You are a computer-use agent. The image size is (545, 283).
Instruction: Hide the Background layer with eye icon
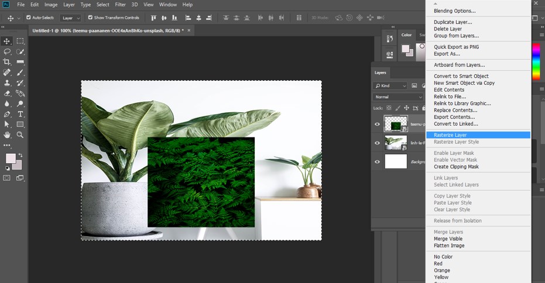tap(377, 162)
